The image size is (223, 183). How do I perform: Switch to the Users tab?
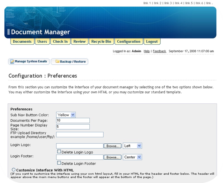42,41
